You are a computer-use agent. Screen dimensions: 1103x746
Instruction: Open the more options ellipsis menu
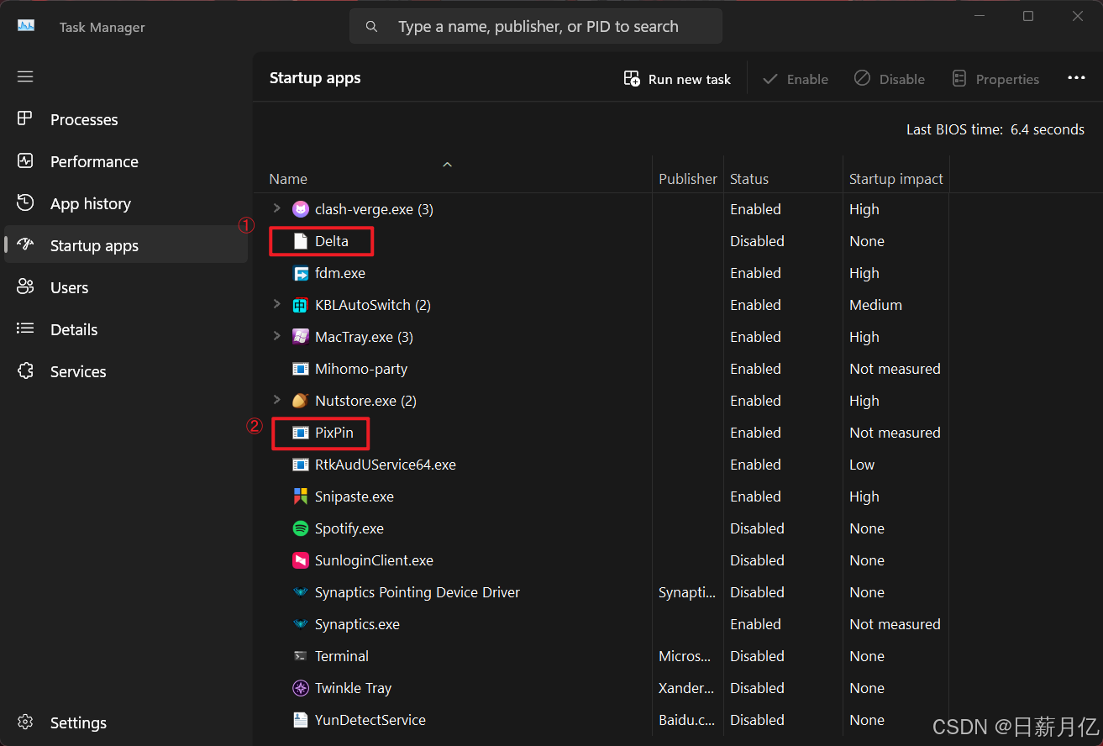(x=1076, y=78)
